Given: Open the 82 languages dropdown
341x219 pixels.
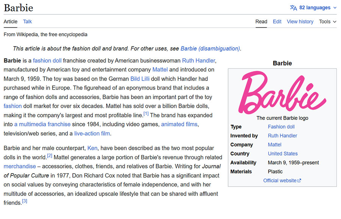Looking at the screenshot, I should [313, 8].
